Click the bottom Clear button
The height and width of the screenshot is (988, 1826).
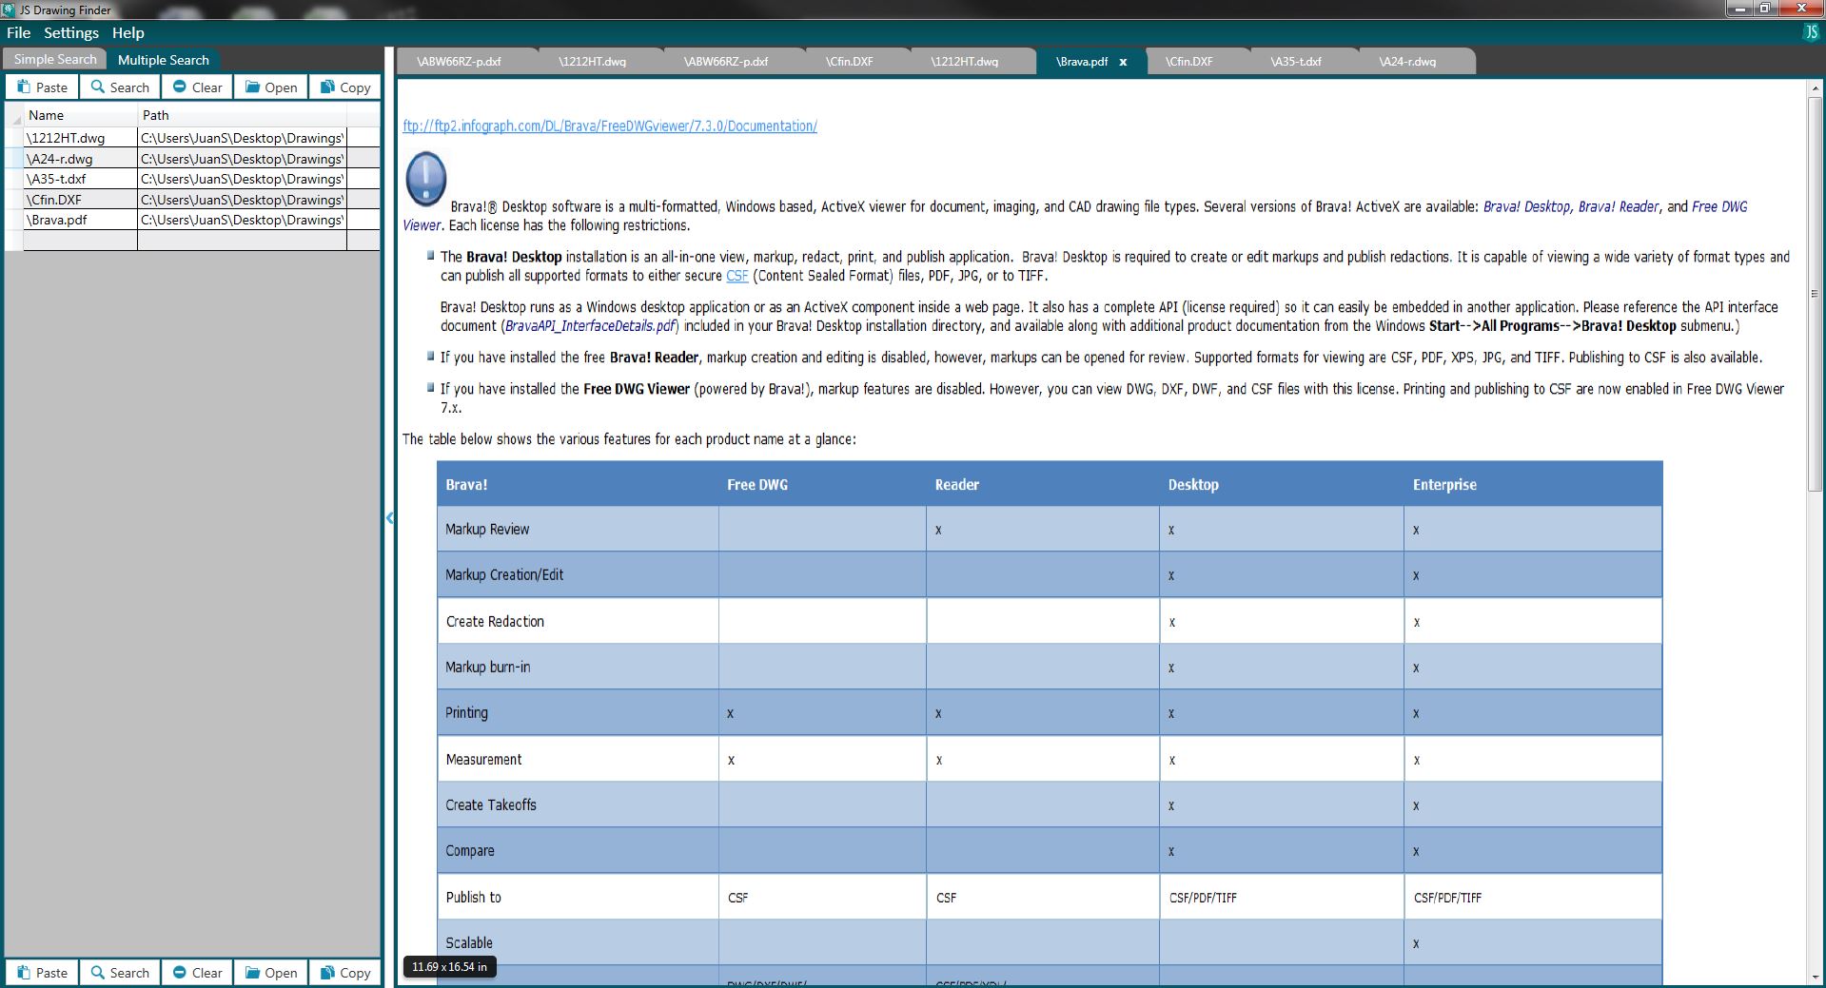[197, 973]
